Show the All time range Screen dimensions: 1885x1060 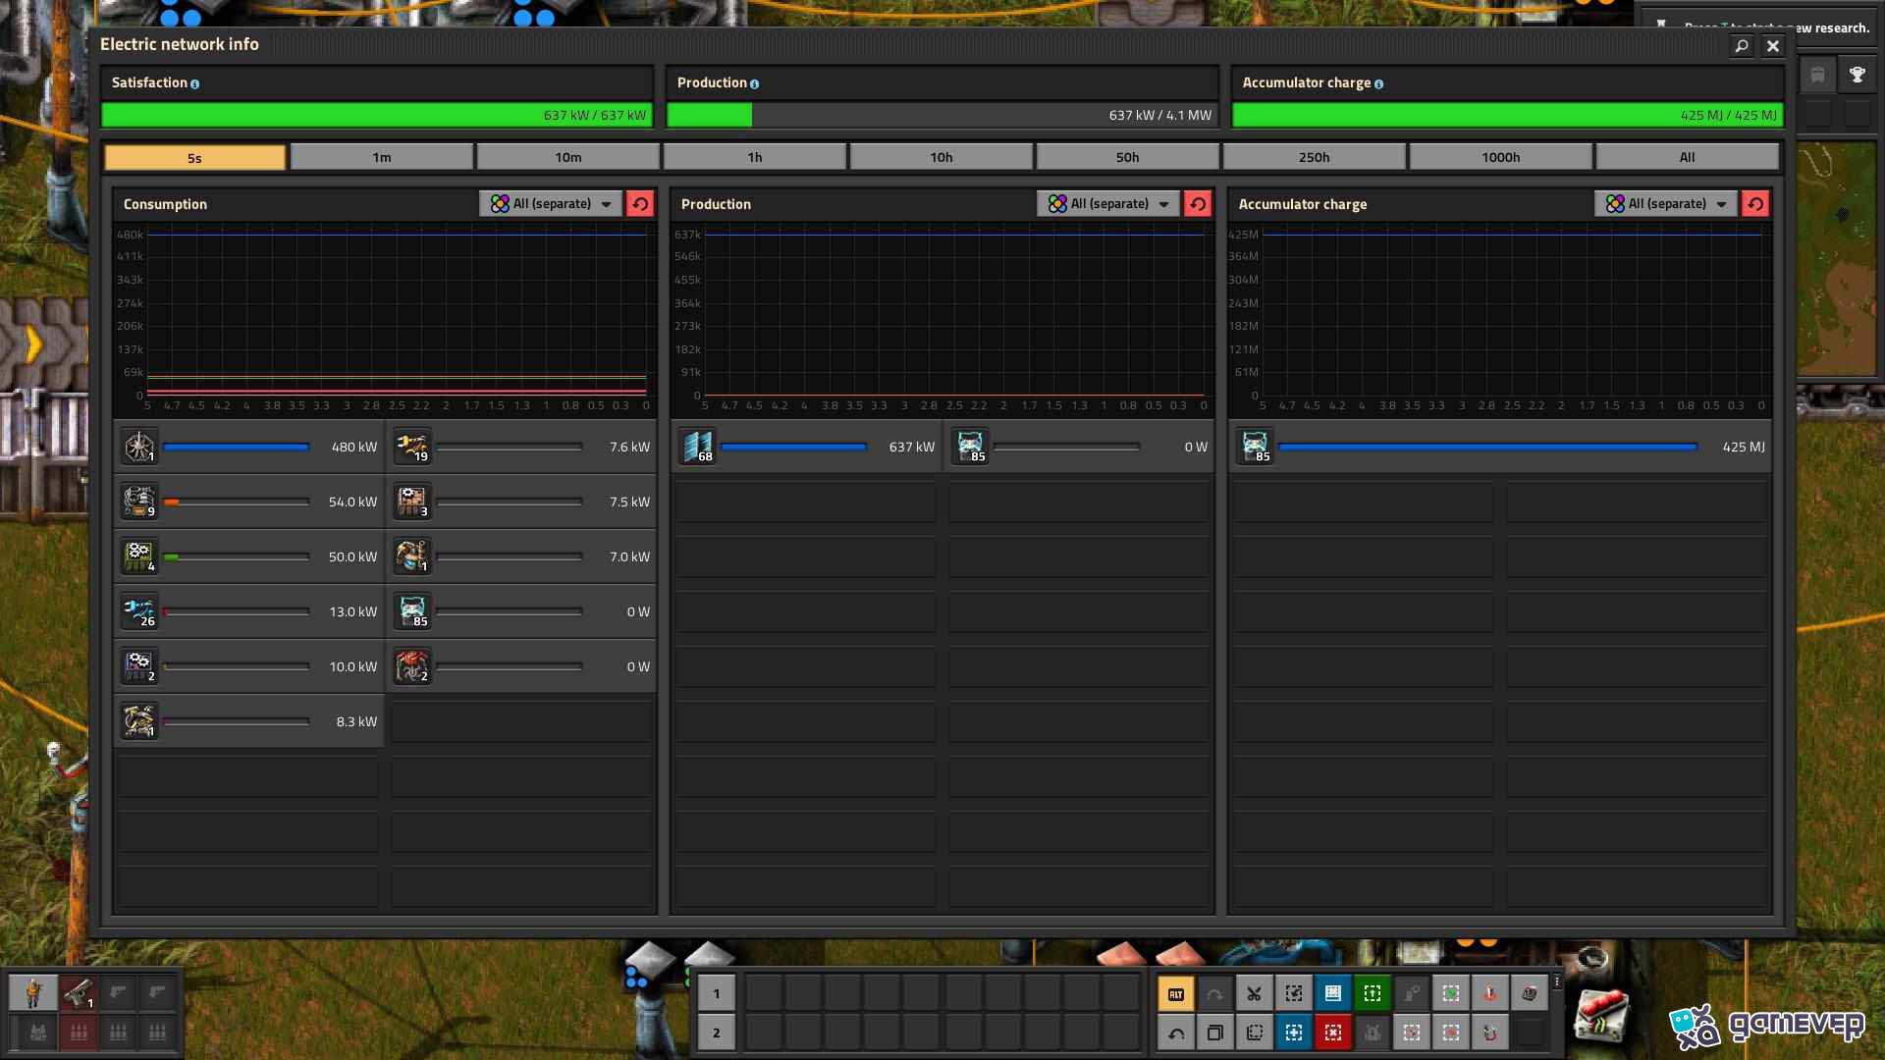click(x=1687, y=157)
